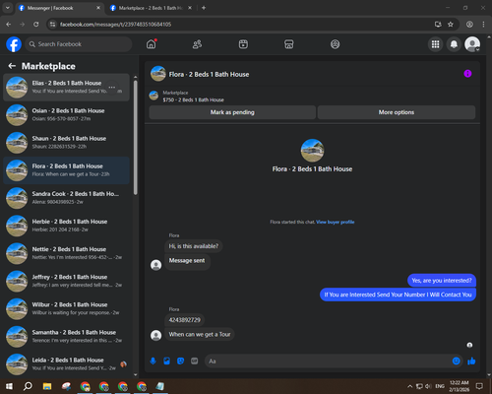Click the Search Facebook field

(x=79, y=44)
